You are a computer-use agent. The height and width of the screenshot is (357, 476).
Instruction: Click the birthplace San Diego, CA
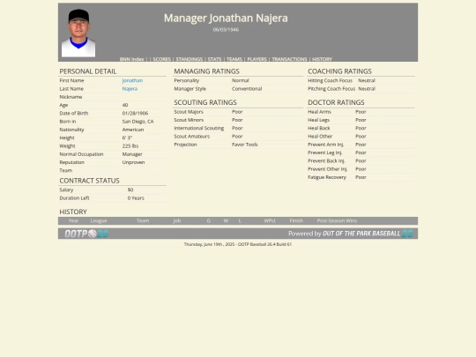[x=138, y=122]
